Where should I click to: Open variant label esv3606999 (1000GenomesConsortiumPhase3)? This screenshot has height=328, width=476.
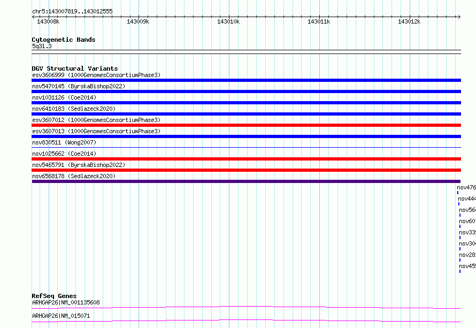click(x=96, y=75)
